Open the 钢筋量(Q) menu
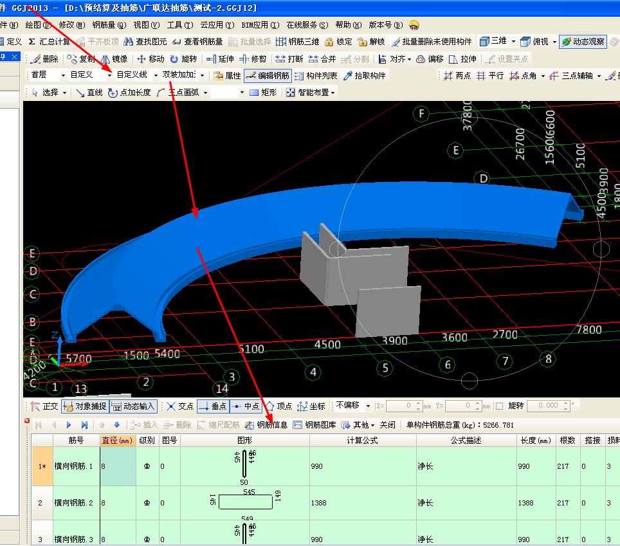This screenshot has height=546, width=620. point(109,25)
